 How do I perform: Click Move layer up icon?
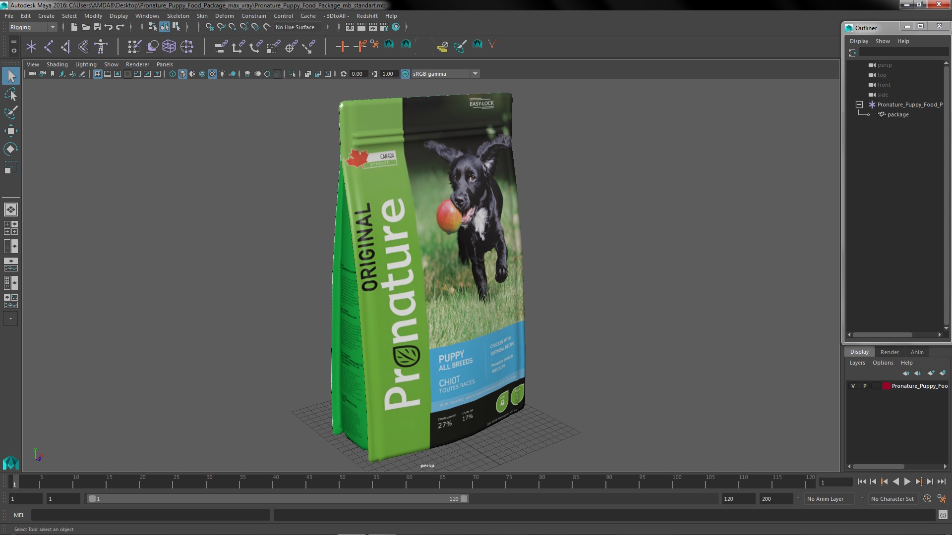pyautogui.click(x=906, y=373)
